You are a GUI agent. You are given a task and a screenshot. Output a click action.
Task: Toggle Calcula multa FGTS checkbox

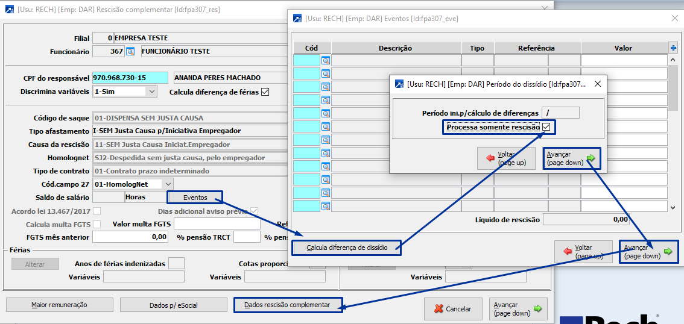97,224
